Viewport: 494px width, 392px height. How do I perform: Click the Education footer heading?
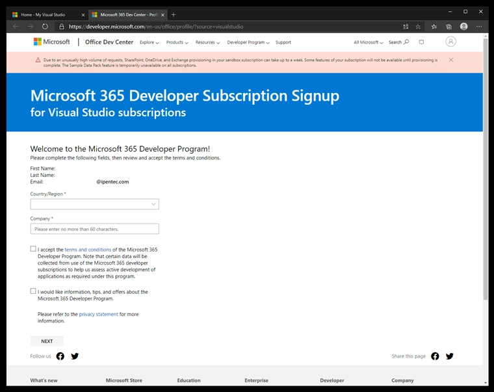point(188,380)
